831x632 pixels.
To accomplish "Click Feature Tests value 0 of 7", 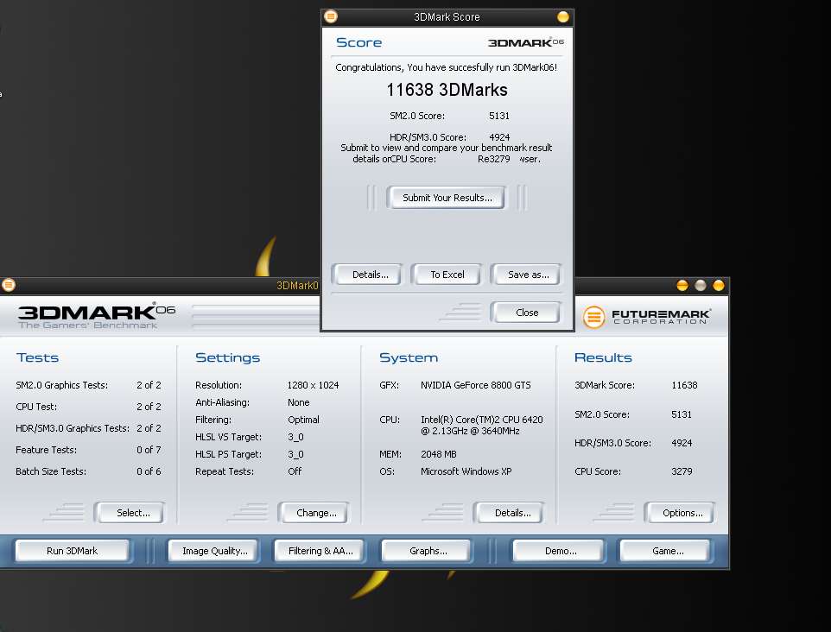I will coord(149,450).
